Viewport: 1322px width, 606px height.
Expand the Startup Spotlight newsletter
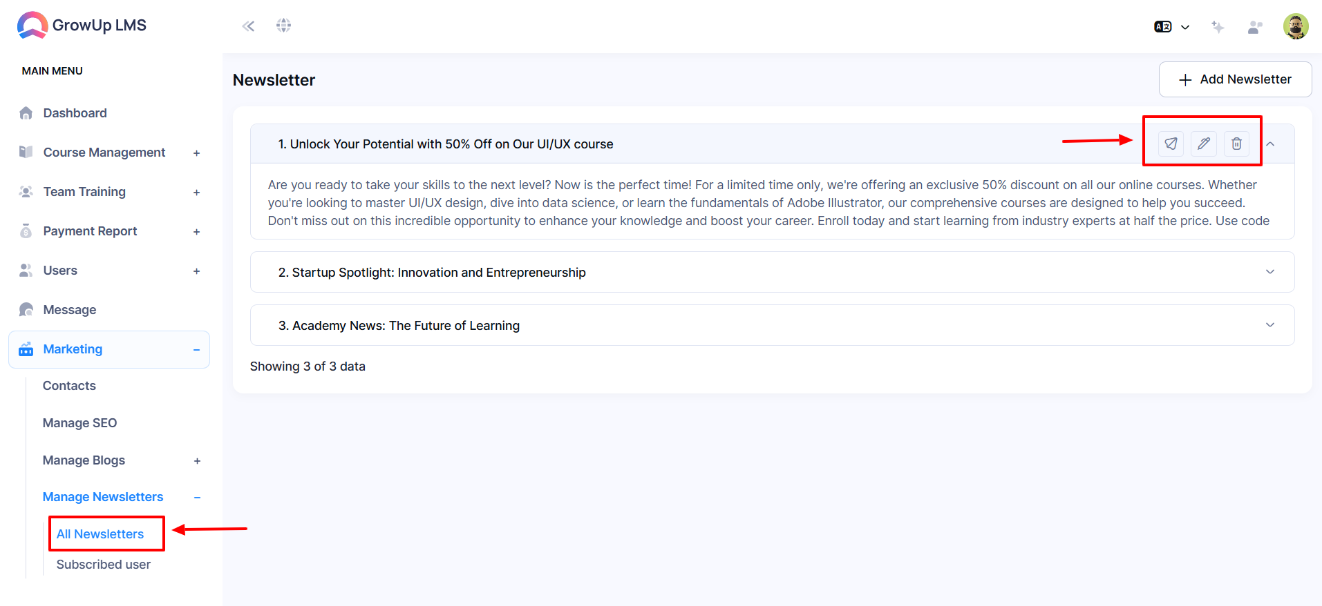coord(1270,272)
